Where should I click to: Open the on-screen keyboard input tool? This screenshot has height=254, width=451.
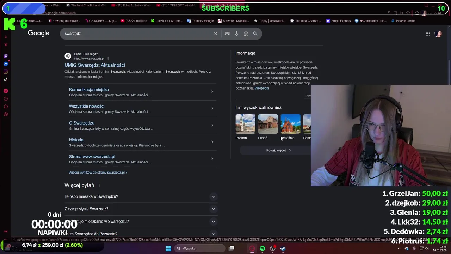[x=227, y=34]
